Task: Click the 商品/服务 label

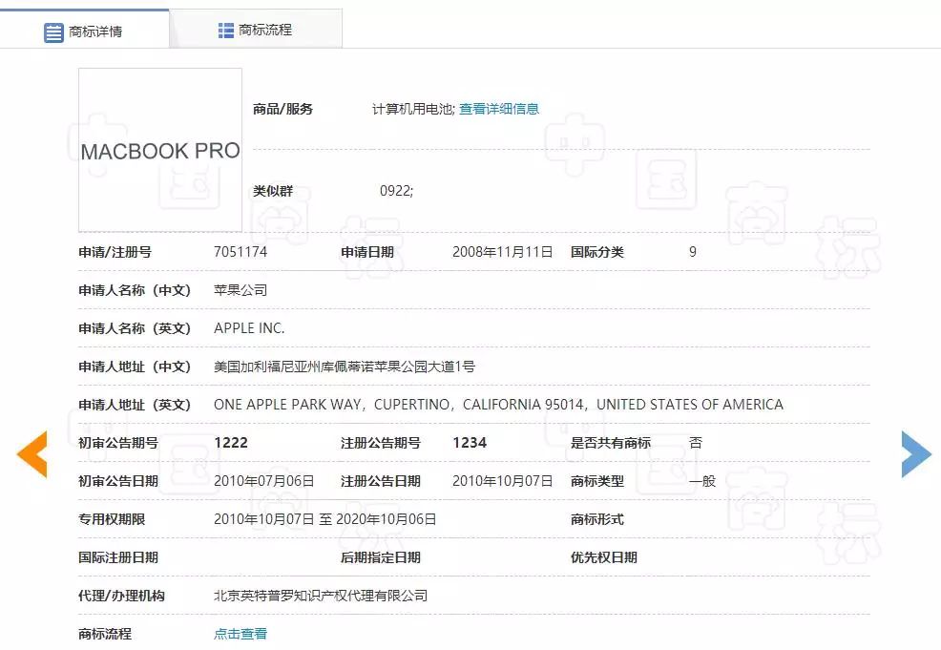Action: pos(282,109)
